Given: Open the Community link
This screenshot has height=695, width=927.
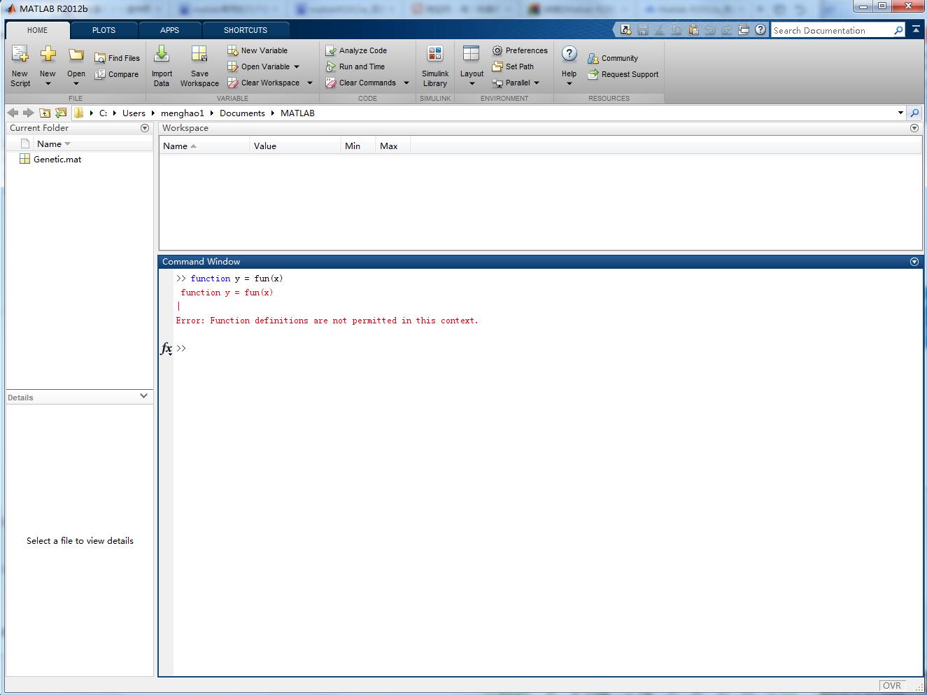Looking at the screenshot, I should click(613, 58).
